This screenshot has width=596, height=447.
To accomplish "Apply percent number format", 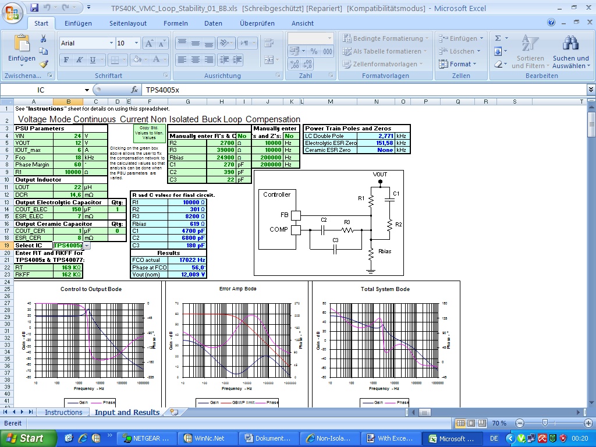I will (x=314, y=51).
